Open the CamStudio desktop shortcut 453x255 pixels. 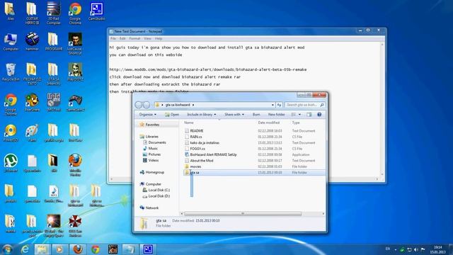pos(96,12)
